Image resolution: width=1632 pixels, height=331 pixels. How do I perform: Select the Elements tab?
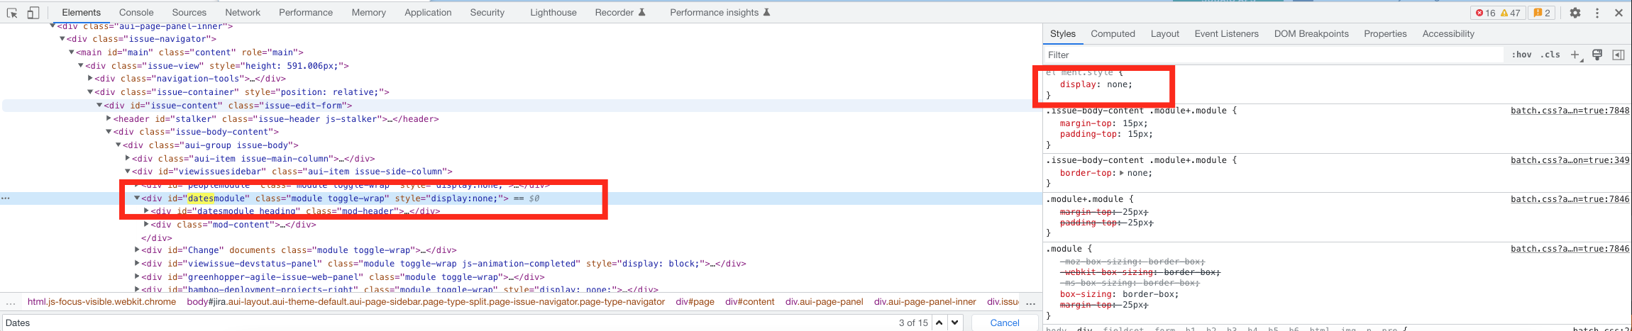(x=82, y=13)
